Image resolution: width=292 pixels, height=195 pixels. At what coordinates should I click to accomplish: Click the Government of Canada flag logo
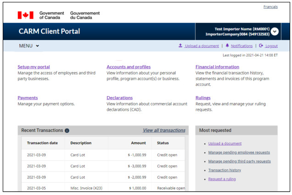[x=26, y=15]
